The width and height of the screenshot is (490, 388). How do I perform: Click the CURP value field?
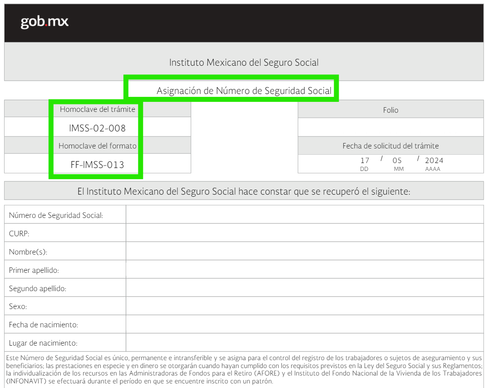pyautogui.click(x=305, y=232)
